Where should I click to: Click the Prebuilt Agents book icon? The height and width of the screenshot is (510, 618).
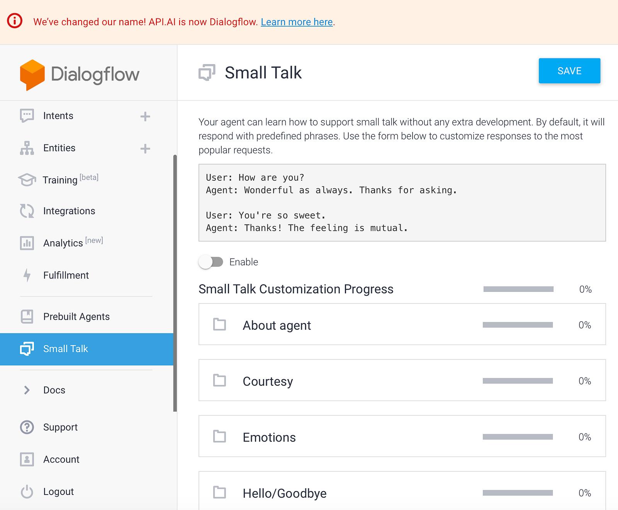point(27,317)
